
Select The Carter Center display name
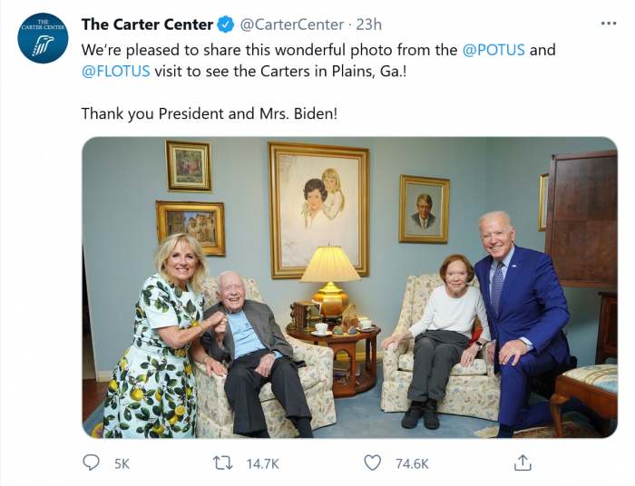click(x=147, y=24)
